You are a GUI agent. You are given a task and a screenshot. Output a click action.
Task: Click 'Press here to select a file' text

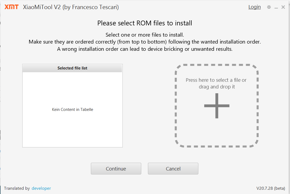(216, 80)
